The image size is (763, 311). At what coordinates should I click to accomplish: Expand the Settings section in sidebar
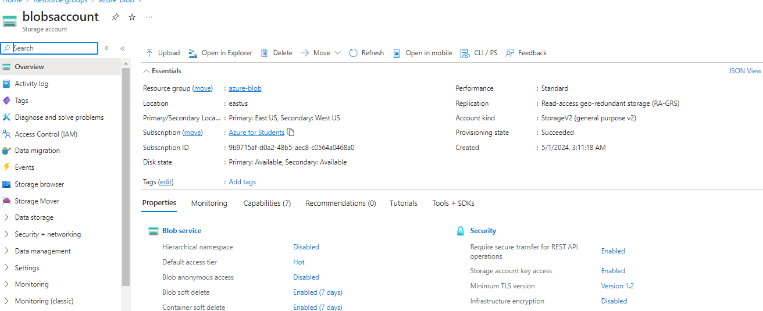click(6, 268)
